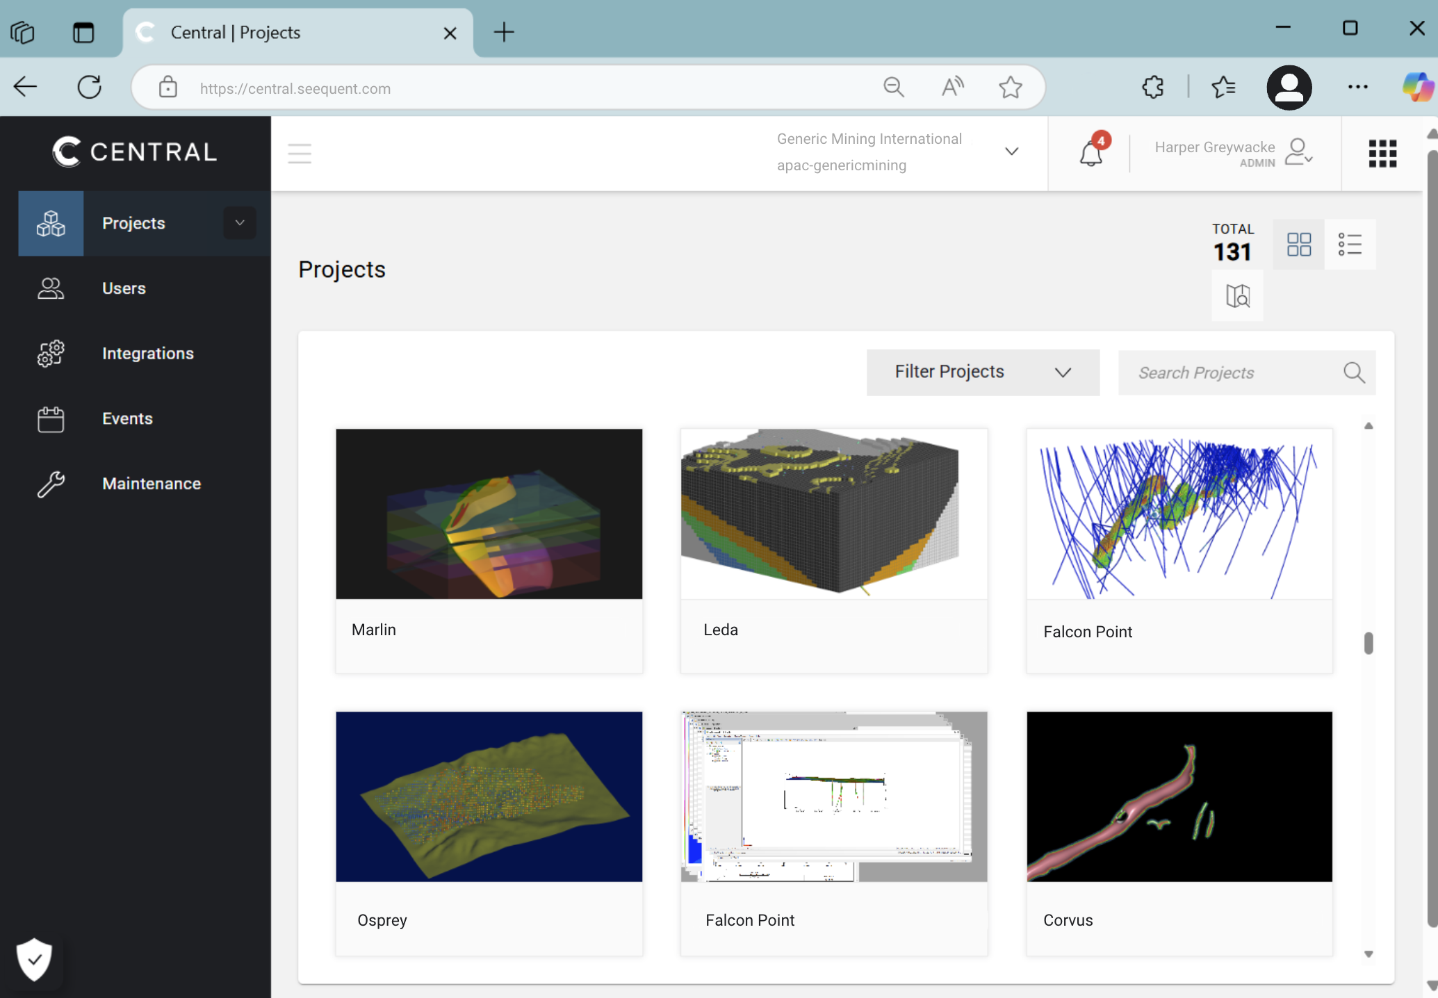
Task: Click the Events calendar icon
Action: coord(51,419)
